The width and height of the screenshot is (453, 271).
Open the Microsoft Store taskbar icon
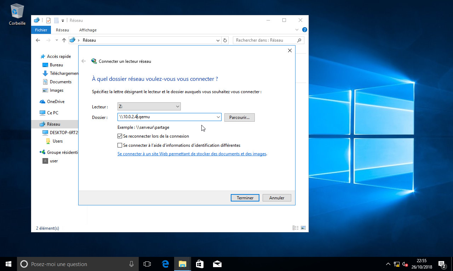click(x=200, y=264)
